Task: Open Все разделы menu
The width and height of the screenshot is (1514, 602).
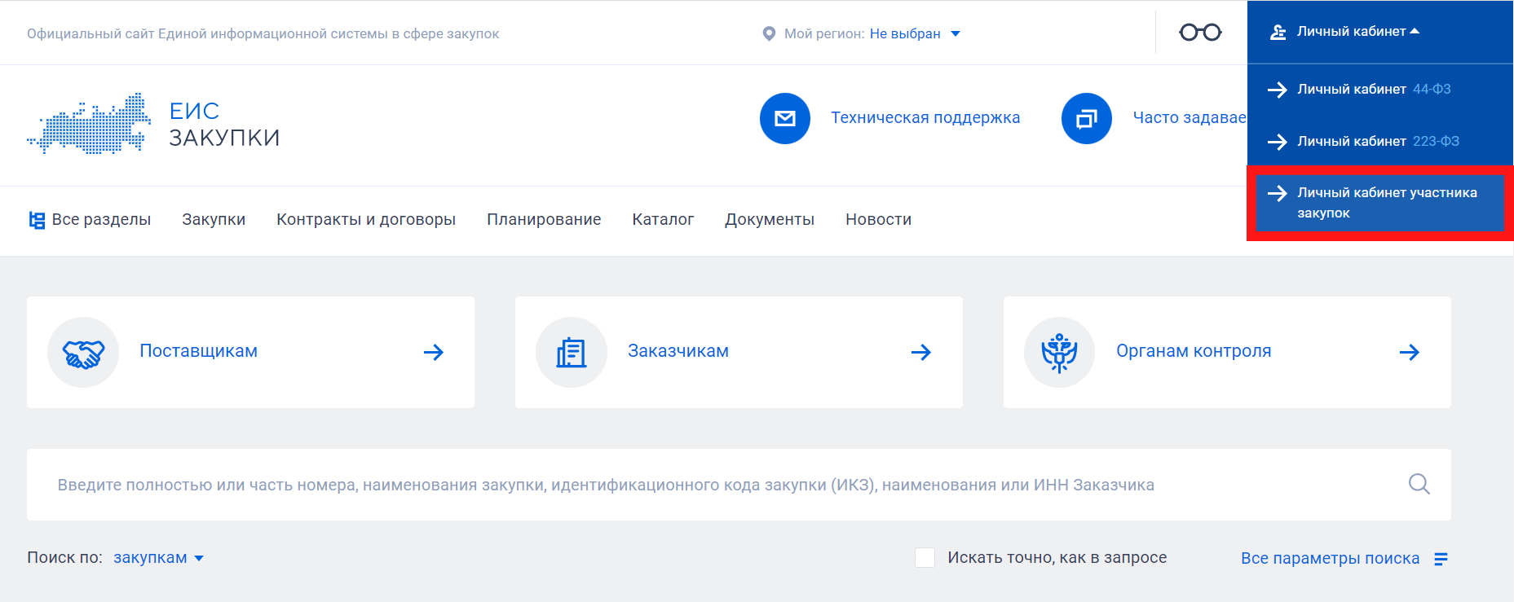Action: 90,220
